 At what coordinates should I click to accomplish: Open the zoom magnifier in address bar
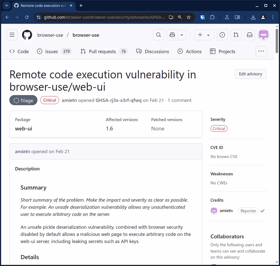tap(180, 17)
